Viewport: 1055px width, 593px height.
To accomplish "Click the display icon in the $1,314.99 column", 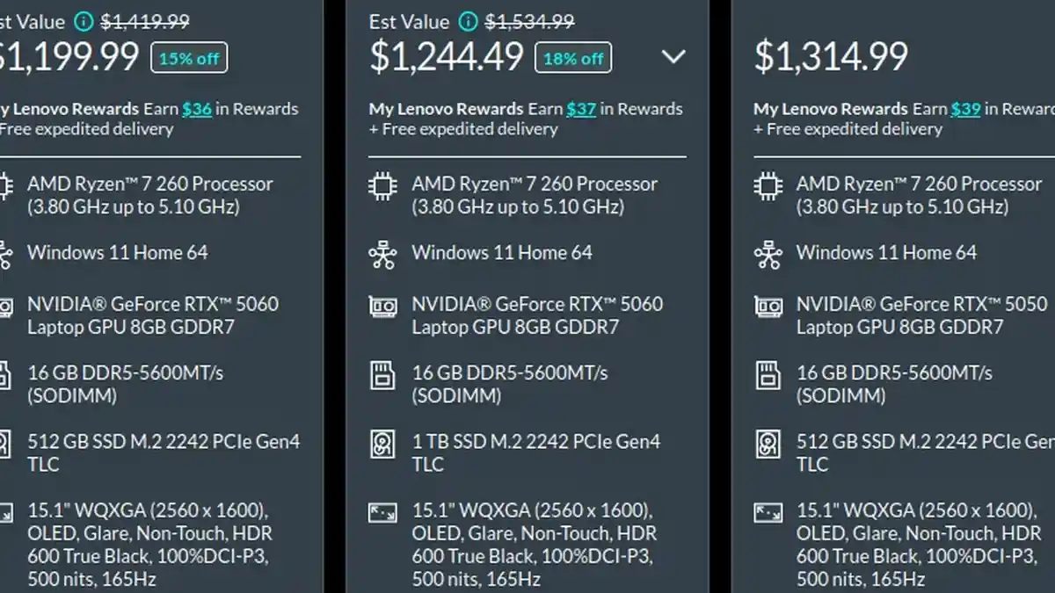I will click(768, 512).
